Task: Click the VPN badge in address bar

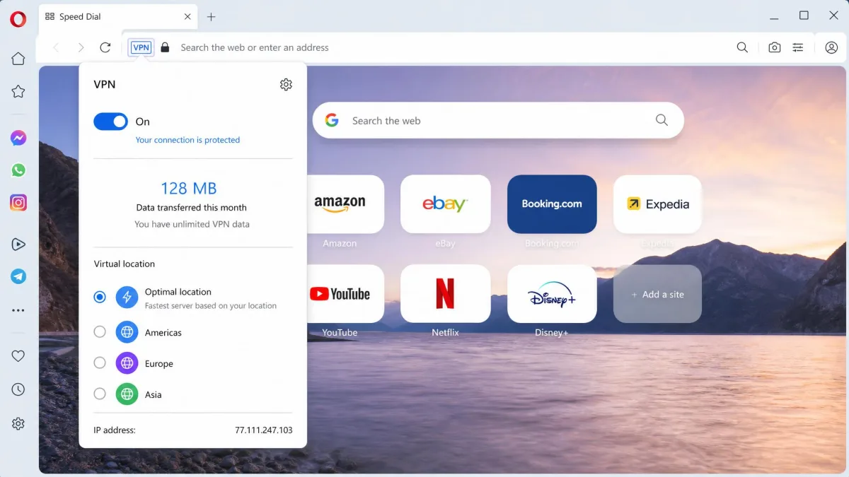Action: click(141, 47)
